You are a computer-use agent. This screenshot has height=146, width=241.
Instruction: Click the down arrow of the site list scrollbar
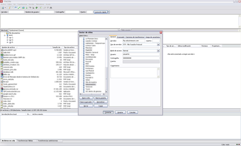(x=106, y=91)
